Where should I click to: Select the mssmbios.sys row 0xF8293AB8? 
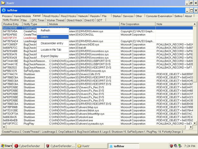98,51
